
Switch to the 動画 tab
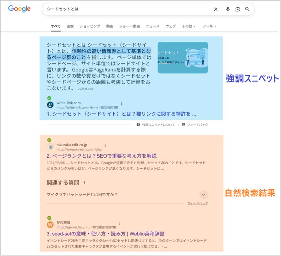[x=110, y=26]
